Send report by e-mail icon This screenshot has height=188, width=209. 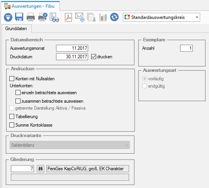click(x=80, y=18)
